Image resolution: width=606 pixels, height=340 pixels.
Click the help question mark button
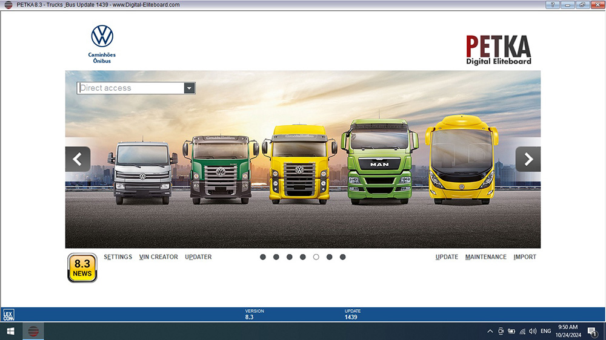pos(552,5)
